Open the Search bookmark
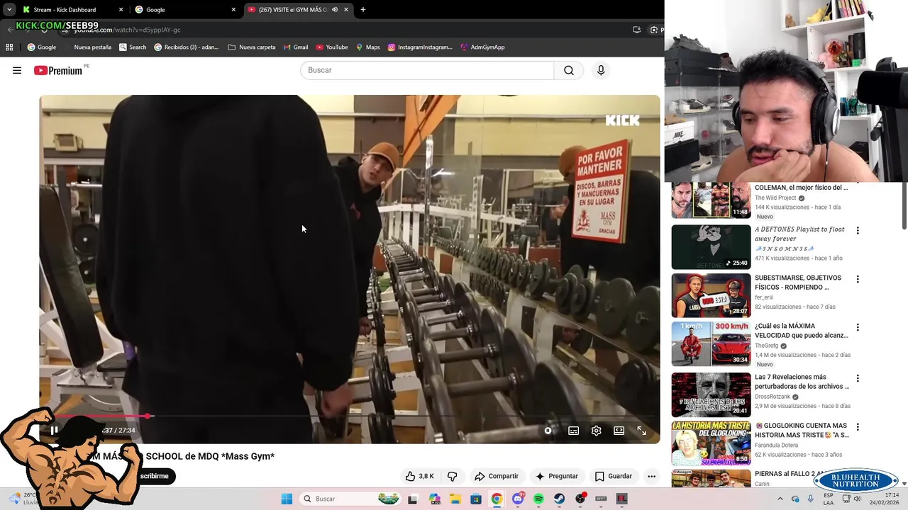The height and width of the screenshot is (510, 908). click(x=133, y=47)
